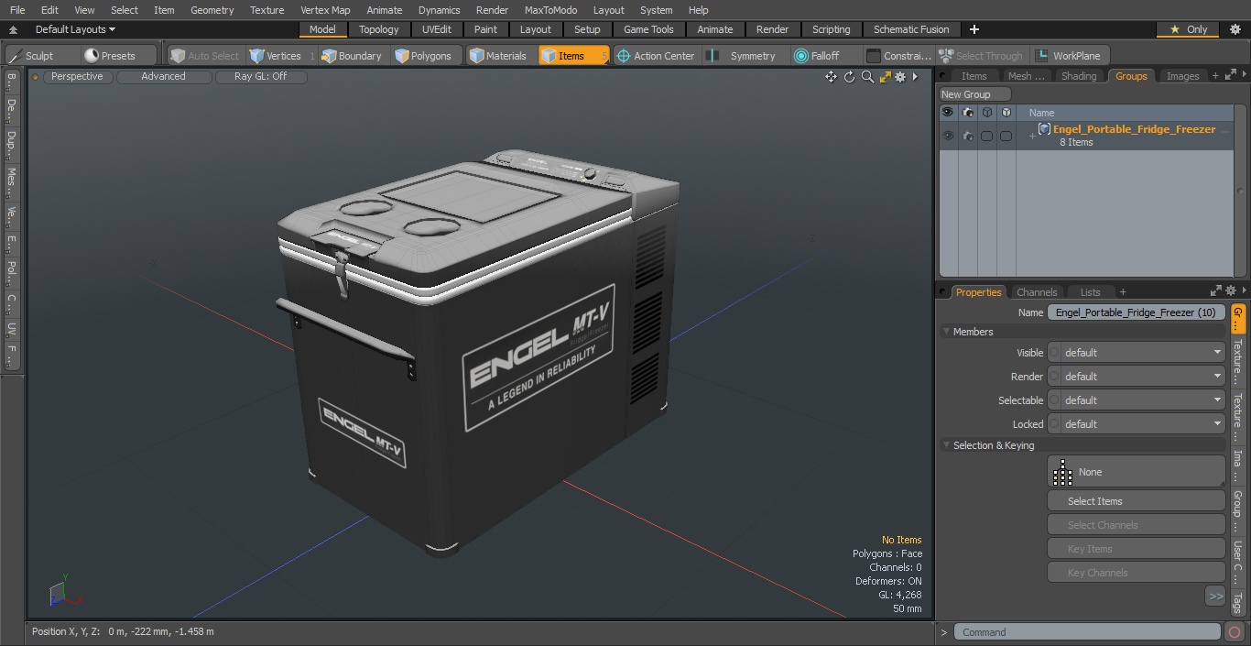This screenshot has height=646, width=1251.
Task: Open the Geometry menu
Action: pos(212,10)
